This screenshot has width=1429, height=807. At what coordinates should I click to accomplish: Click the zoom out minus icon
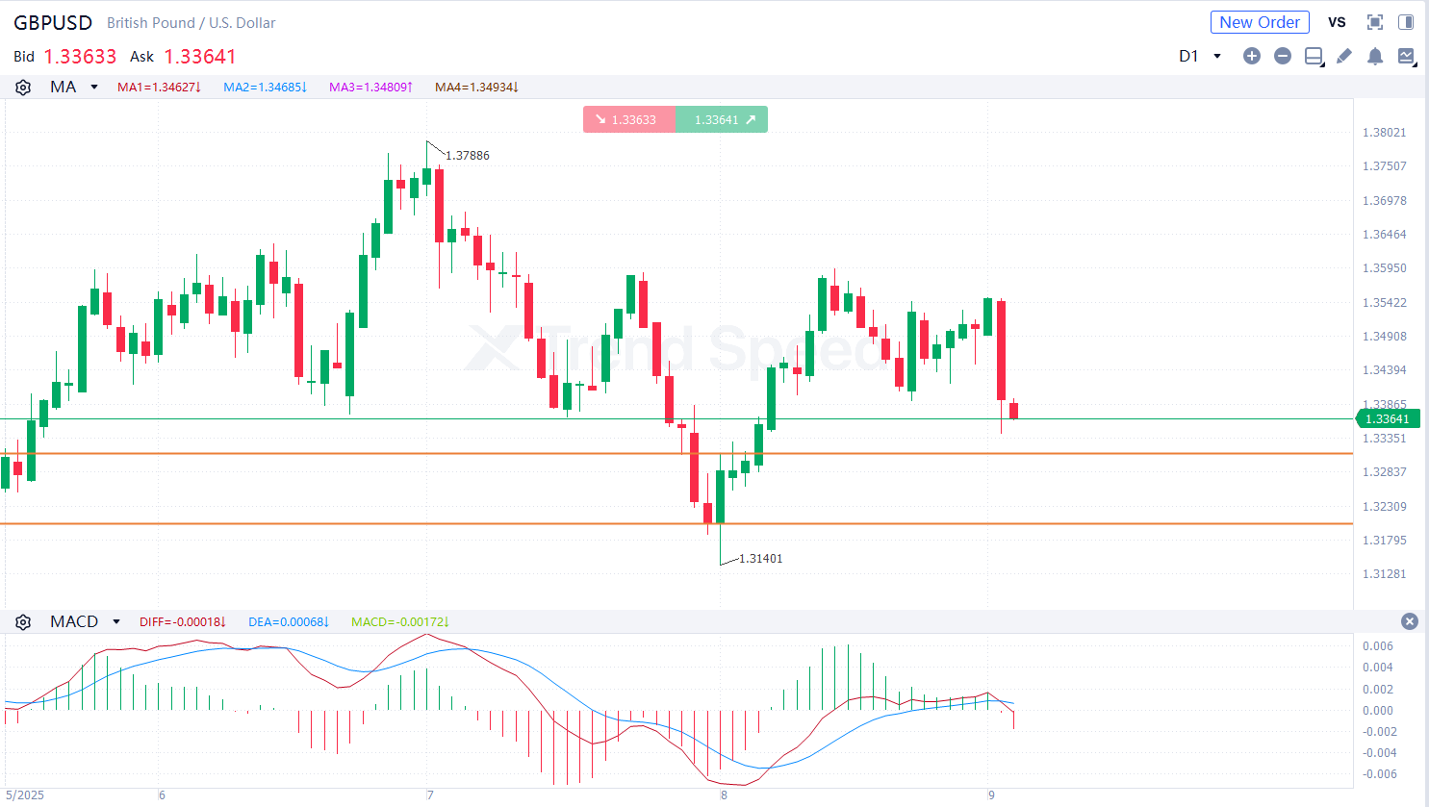coord(1282,56)
